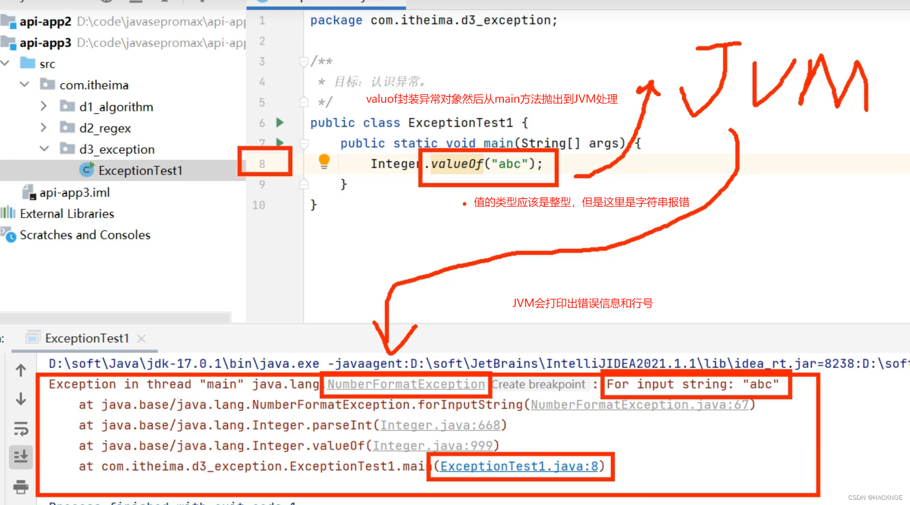Click the api-app3.iml file icon
This screenshot has height=505, width=910.
[29, 192]
